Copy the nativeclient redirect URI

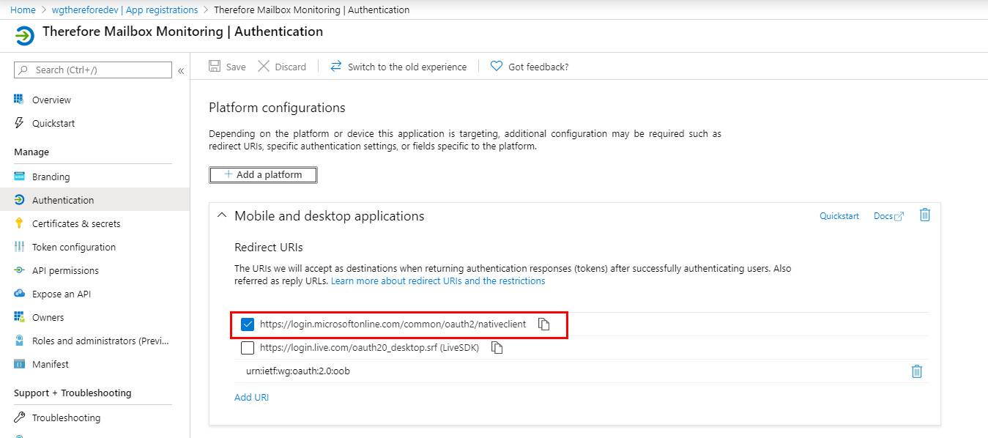pos(543,324)
